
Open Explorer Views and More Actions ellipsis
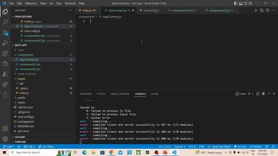(70, 10)
